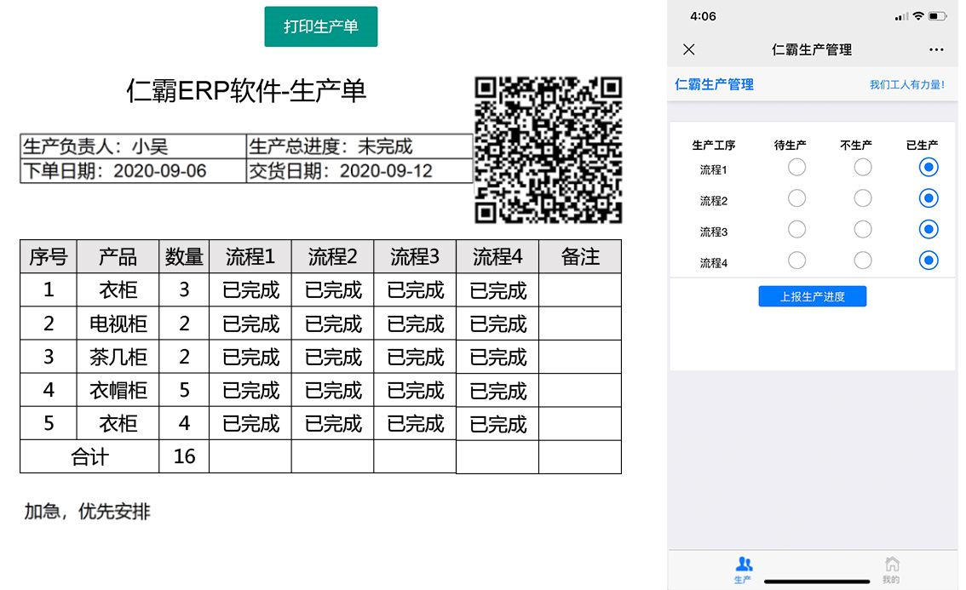Select 不生产 for 流程3
This screenshot has width=966, height=590.
coord(862,229)
